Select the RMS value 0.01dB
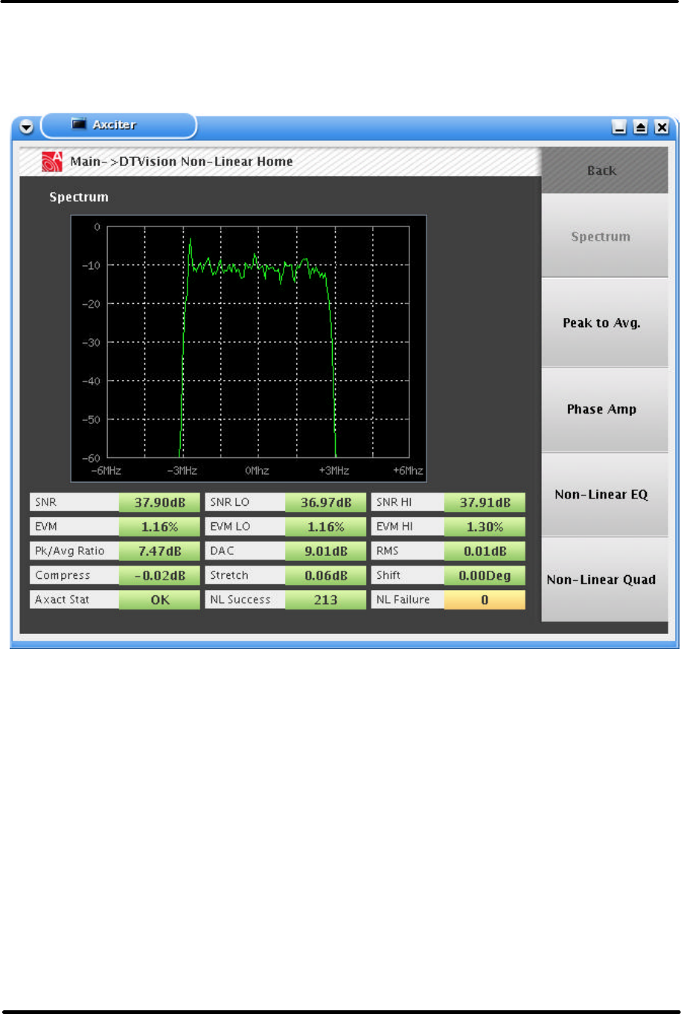 coord(485,551)
